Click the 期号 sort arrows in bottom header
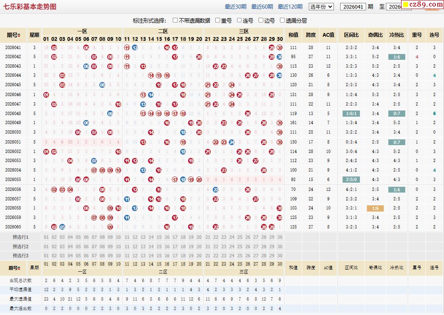The height and width of the screenshot is (315, 444). 19,268
